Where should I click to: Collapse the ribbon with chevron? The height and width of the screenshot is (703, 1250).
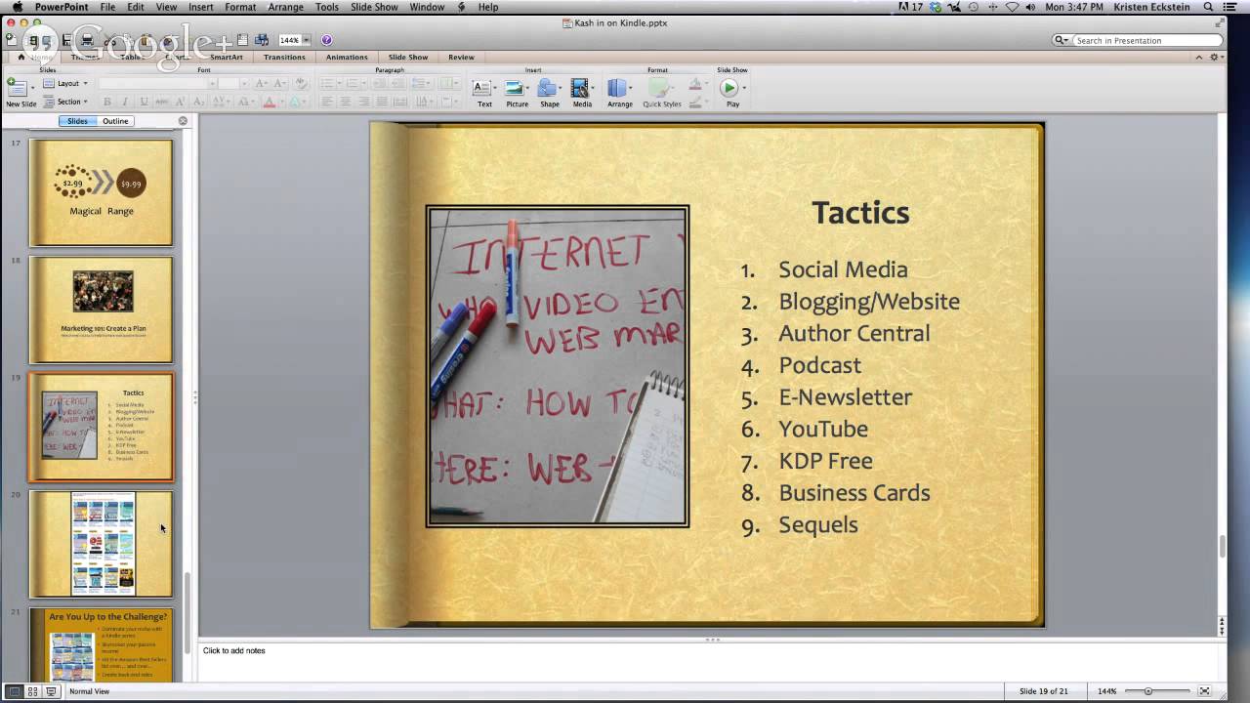[1201, 57]
